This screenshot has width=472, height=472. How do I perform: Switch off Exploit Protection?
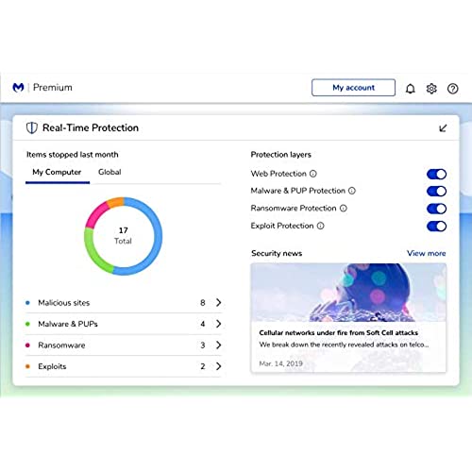pos(436,227)
